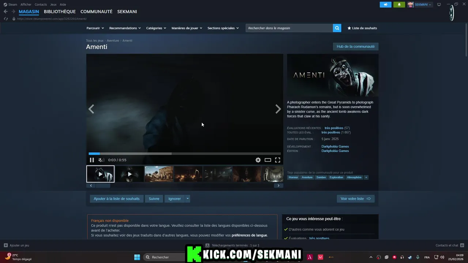Switch to Big Picture mode icon

pyautogui.click(x=439, y=4)
